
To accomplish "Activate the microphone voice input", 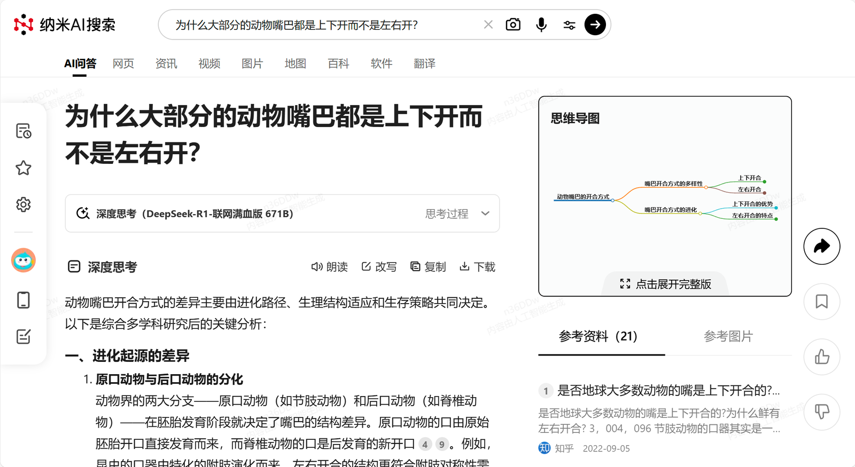I will (541, 25).
